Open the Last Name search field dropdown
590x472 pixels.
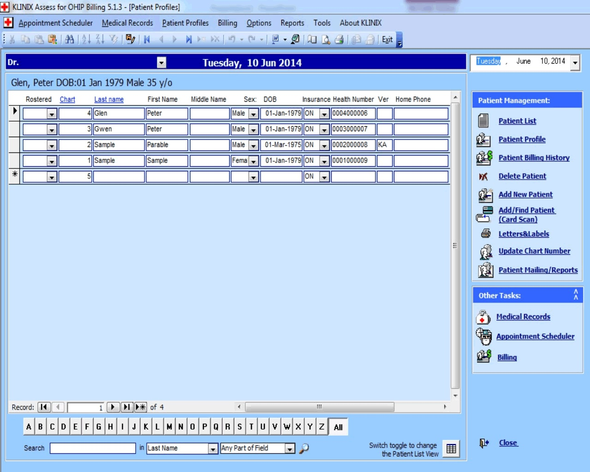click(213, 449)
